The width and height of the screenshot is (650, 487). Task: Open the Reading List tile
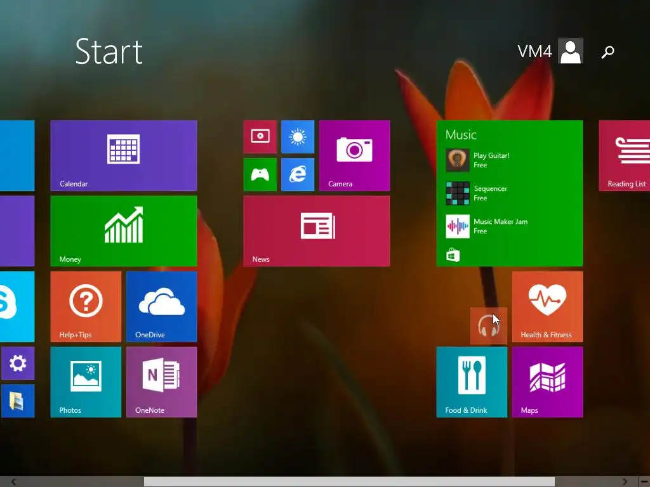coord(625,155)
